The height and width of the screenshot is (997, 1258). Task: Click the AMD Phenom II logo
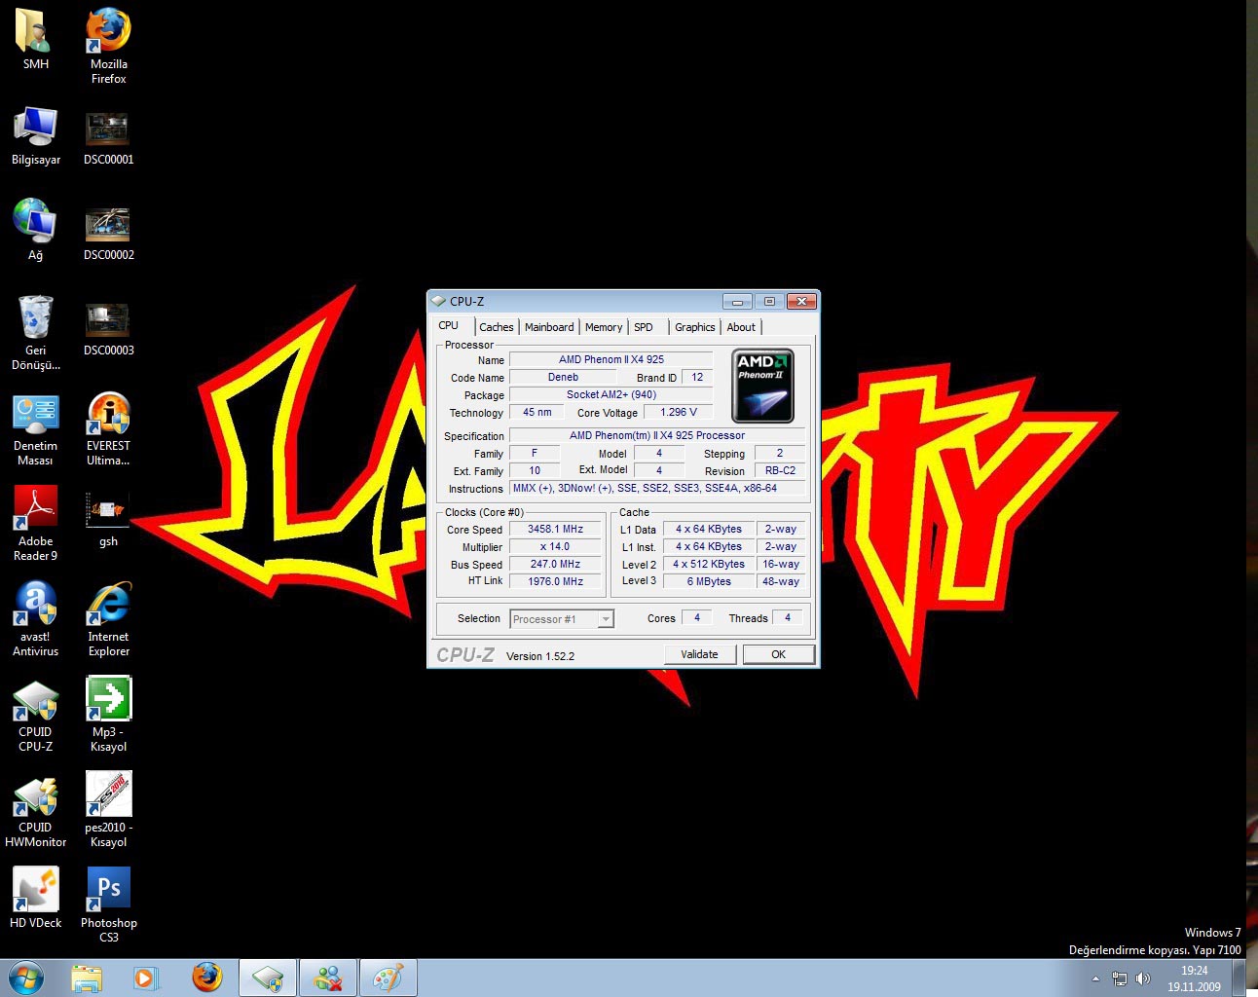click(x=762, y=386)
